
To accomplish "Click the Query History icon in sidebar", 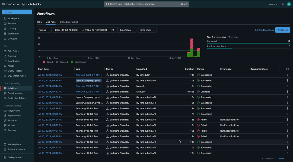I will click(5, 71).
